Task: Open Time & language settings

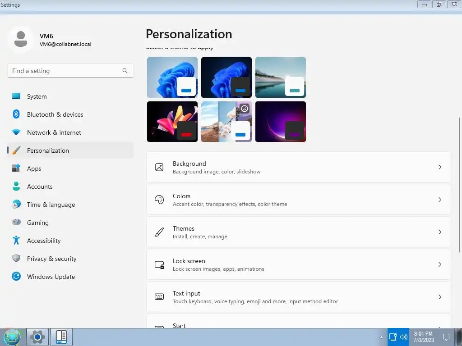Action: point(70,204)
